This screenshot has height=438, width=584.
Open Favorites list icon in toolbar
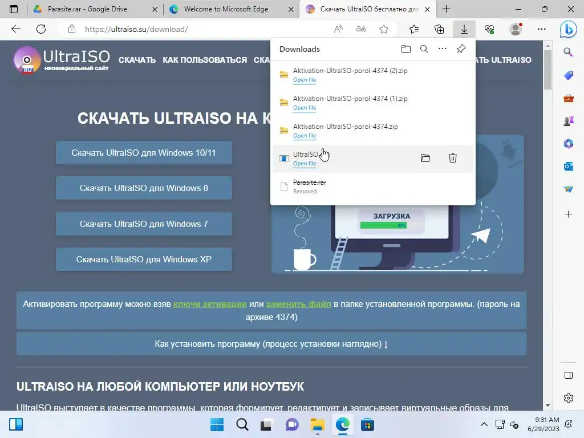click(414, 29)
